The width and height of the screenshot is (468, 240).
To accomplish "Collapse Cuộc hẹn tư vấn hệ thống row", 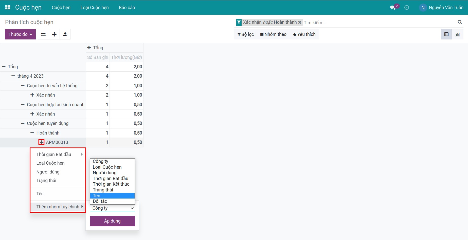I will click(23, 85).
